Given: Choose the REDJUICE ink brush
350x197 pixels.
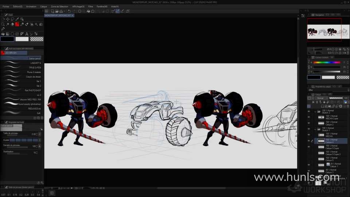Looking at the screenshot, I should (21, 109).
